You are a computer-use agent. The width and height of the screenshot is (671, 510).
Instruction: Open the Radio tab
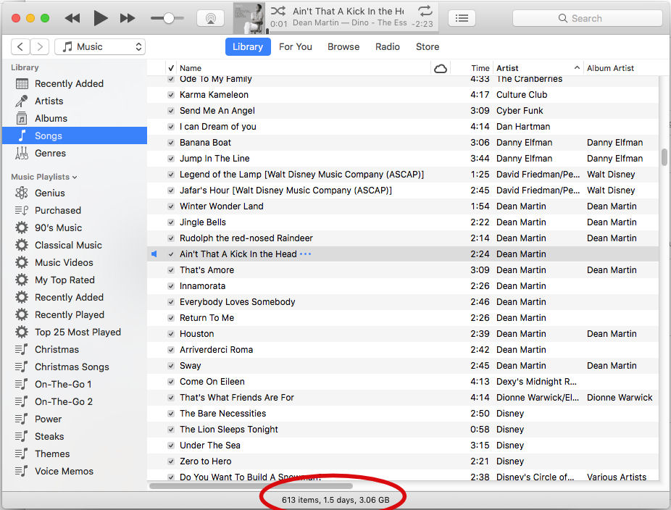pyautogui.click(x=388, y=46)
